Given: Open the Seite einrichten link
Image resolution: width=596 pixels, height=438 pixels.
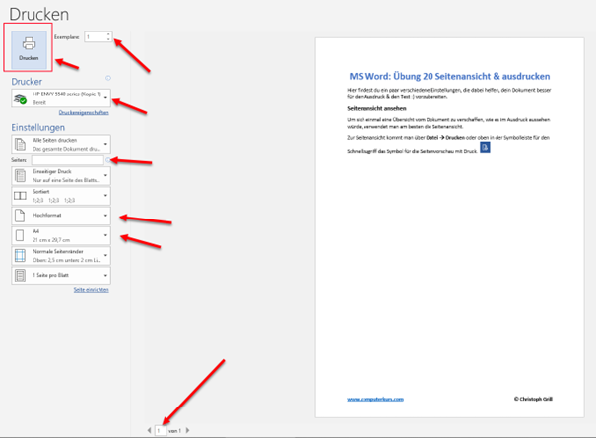Looking at the screenshot, I should (x=90, y=290).
